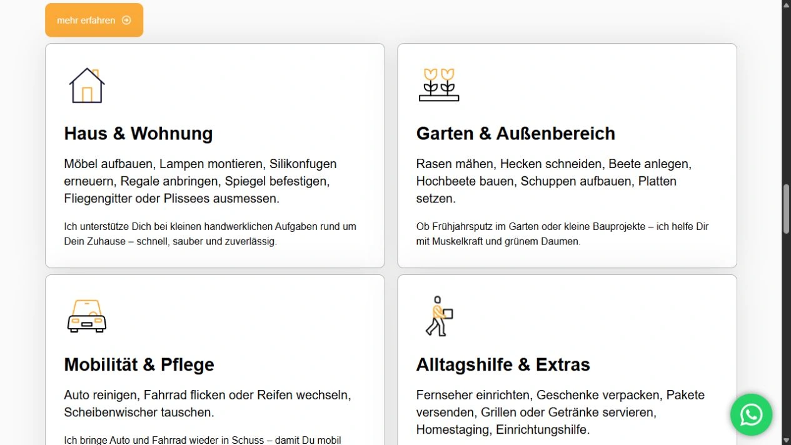
Task: Select the "Haus & Wohnung" heading
Action: pyautogui.click(x=138, y=133)
